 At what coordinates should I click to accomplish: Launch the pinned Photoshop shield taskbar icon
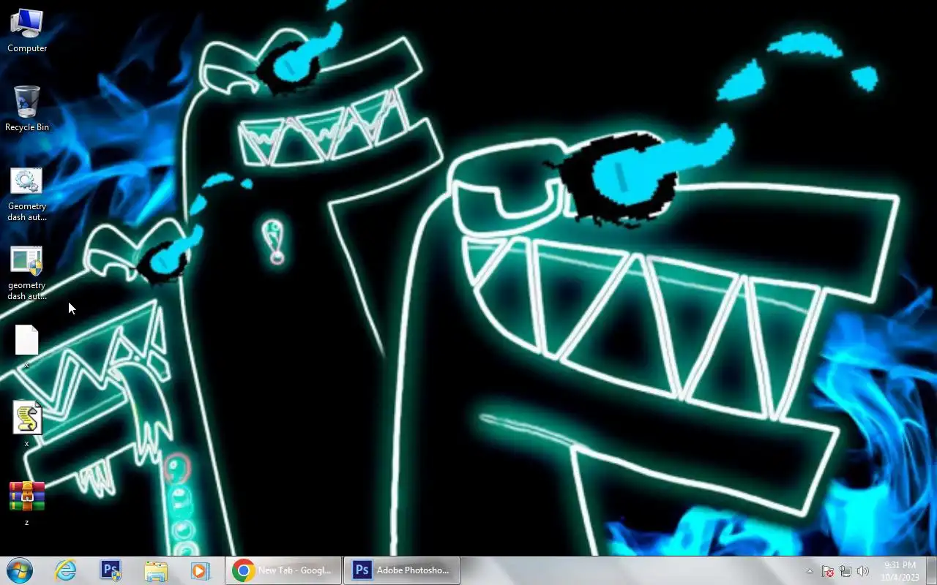(x=111, y=570)
